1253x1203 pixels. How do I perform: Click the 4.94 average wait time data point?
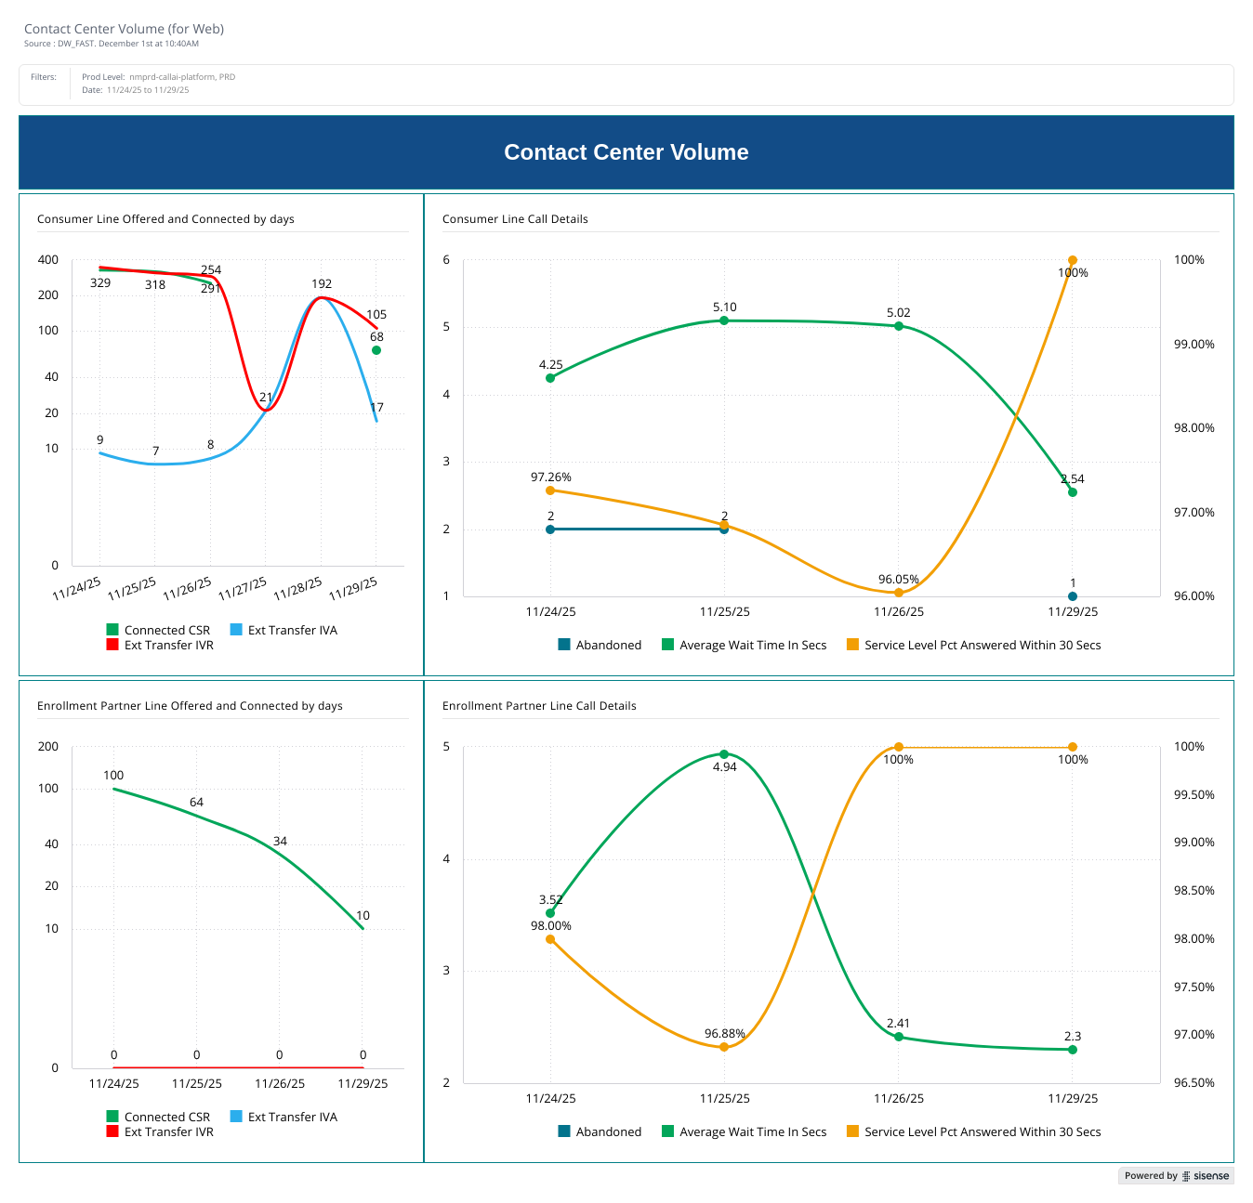tap(724, 754)
